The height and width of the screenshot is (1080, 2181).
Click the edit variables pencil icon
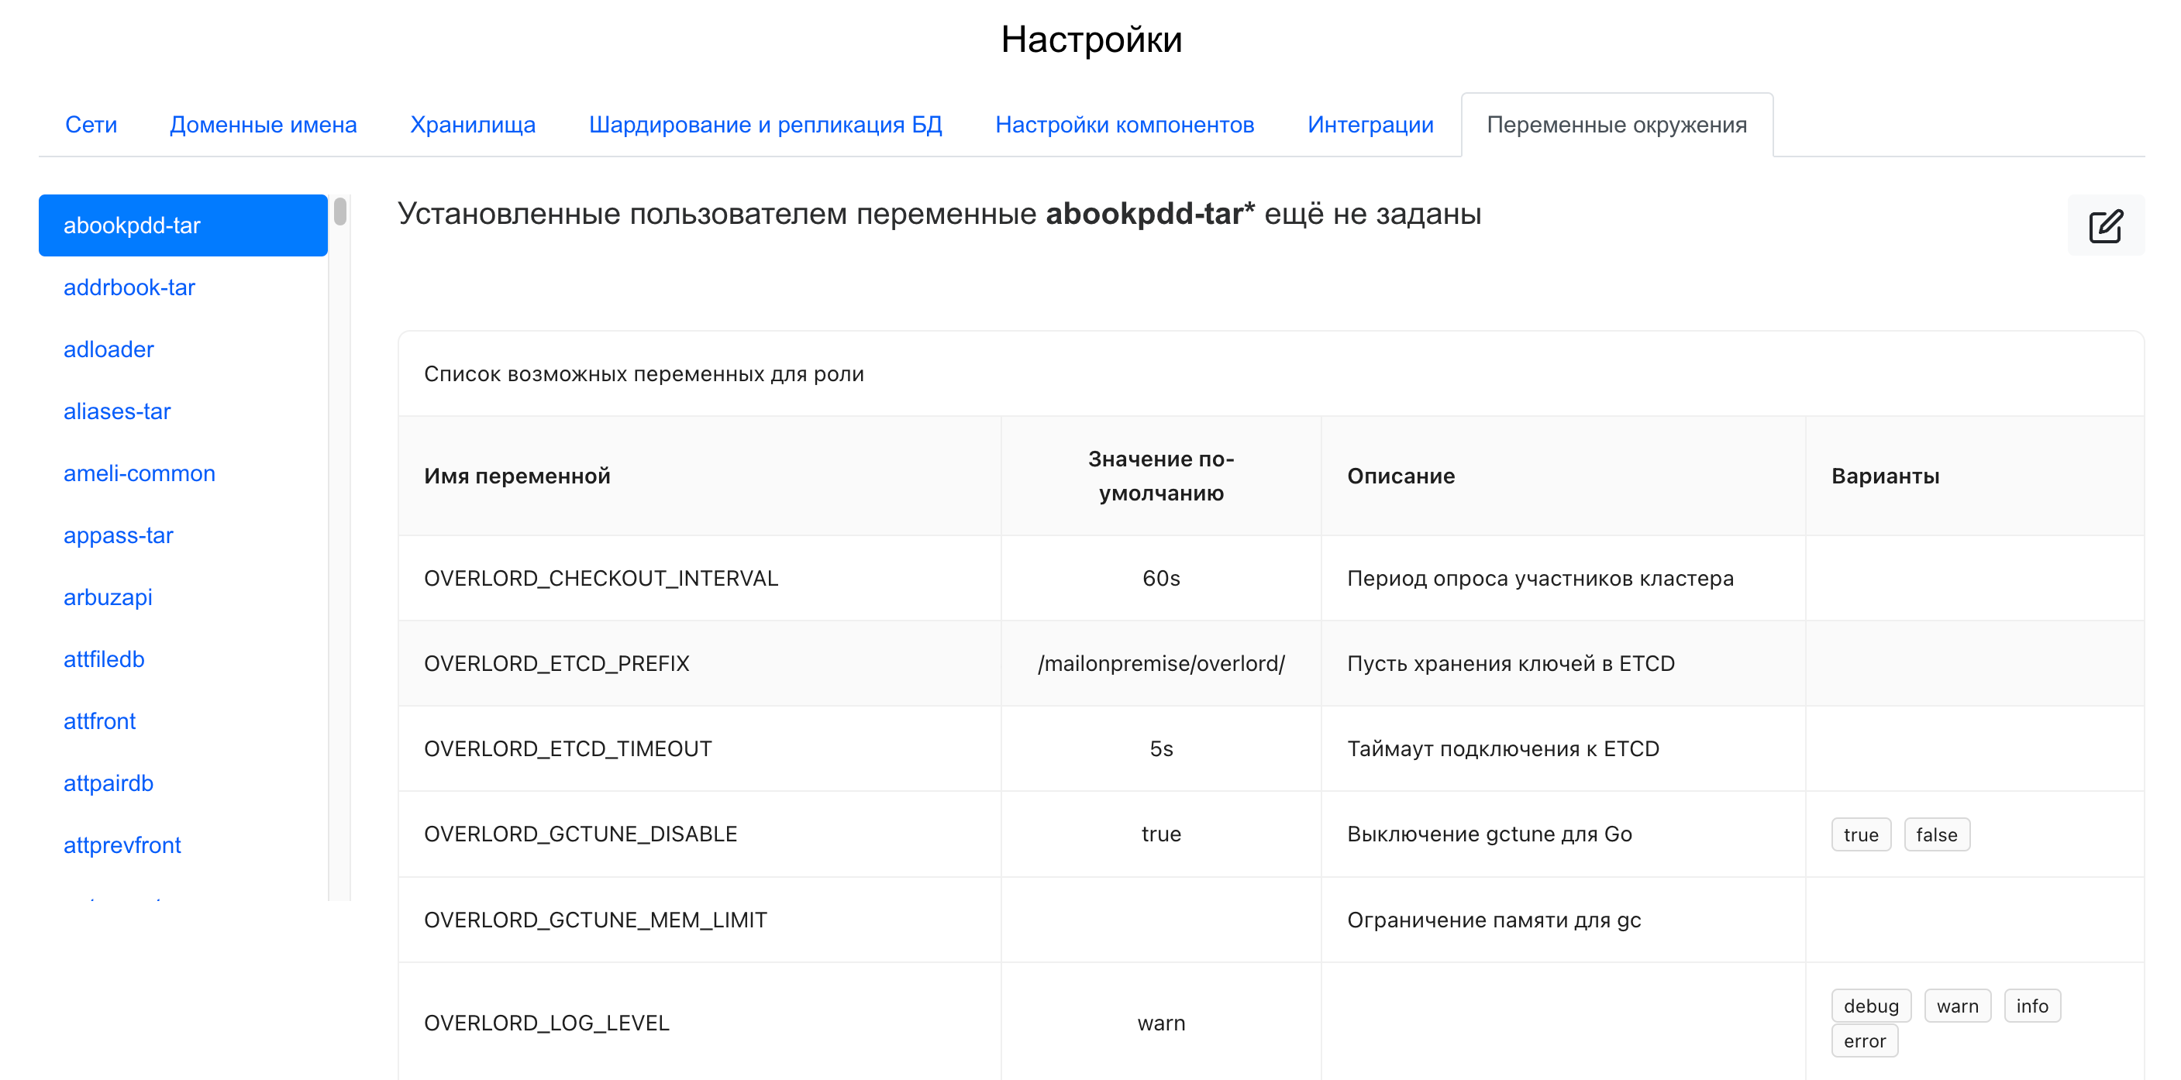pos(2105,226)
